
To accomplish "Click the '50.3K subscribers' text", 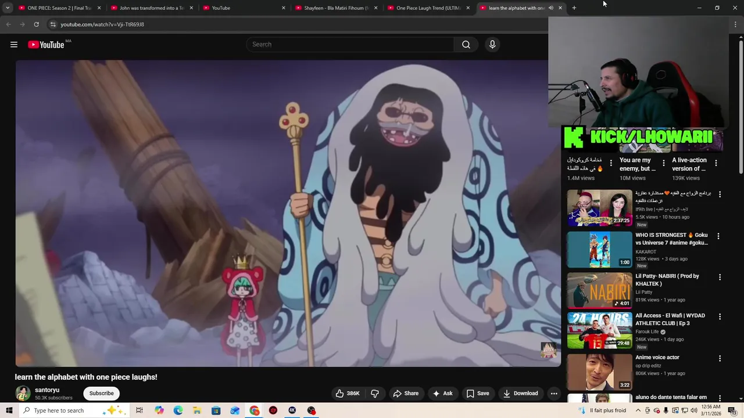I will 53,398.
